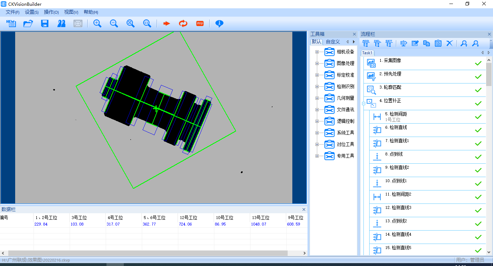Image resolution: width=493 pixels, height=266 pixels.
Task: Select step 3.轮廓匹配
Action: (424, 90)
